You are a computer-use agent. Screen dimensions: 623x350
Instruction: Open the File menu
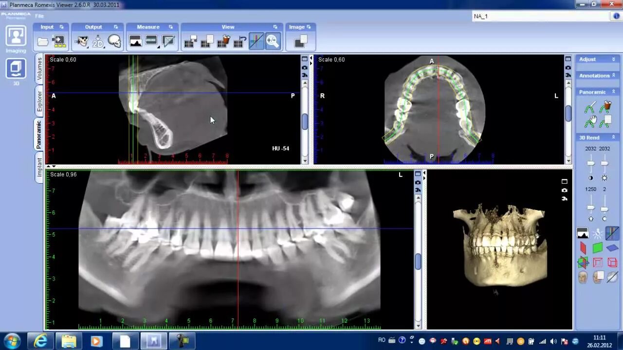coord(39,16)
